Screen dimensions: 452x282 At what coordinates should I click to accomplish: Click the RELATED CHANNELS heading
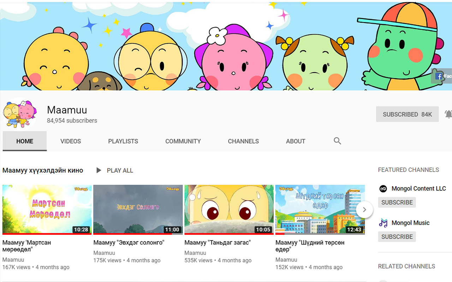pos(406,266)
